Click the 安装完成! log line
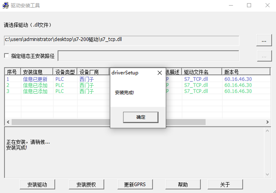The height and width of the screenshot is (193, 276). click(17, 148)
